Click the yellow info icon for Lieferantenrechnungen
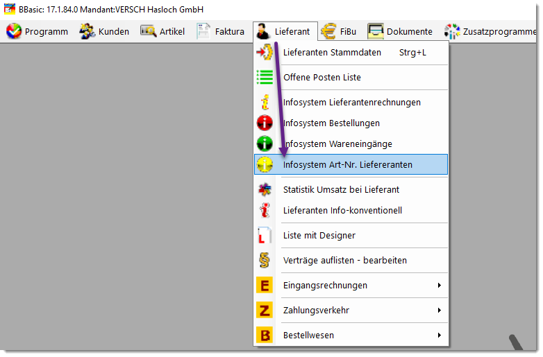543x357 pixels. click(265, 103)
